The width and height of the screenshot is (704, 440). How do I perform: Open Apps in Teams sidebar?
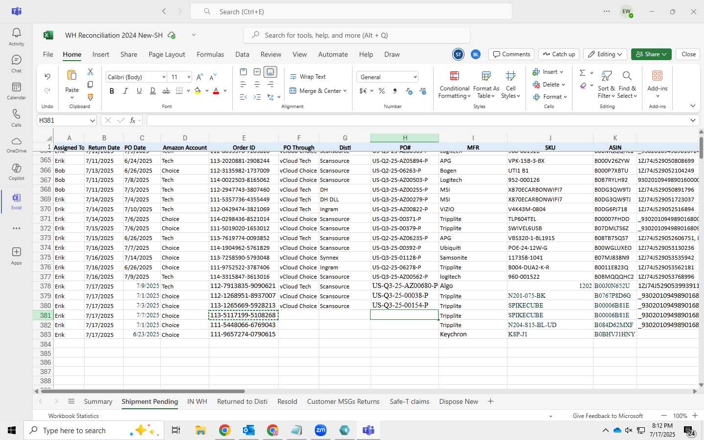(x=16, y=256)
